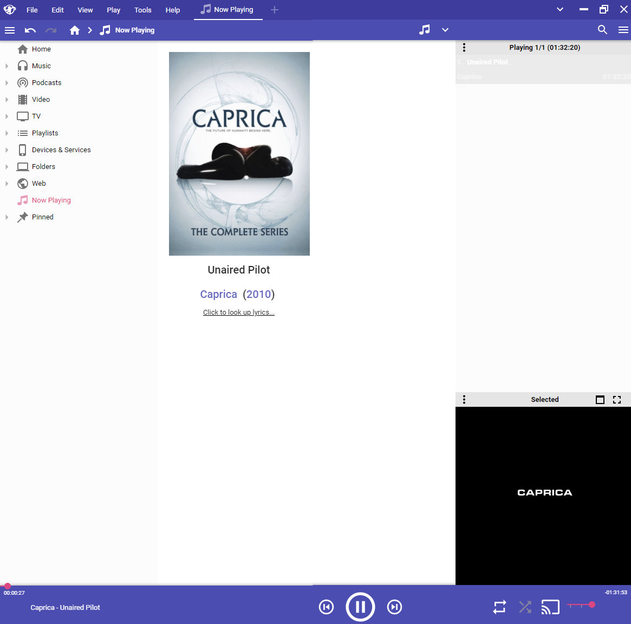
Task: Click the Cast to device icon
Action: (x=550, y=607)
